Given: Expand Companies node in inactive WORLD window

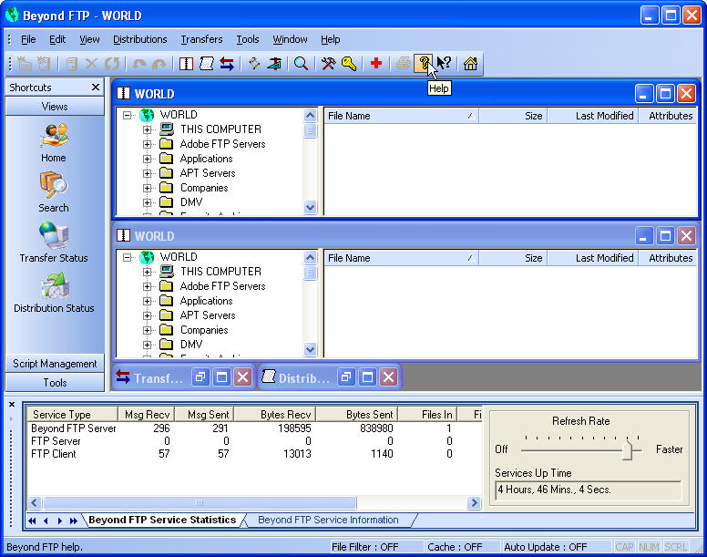Looking at the screenshot, I should tap(147, 330).
